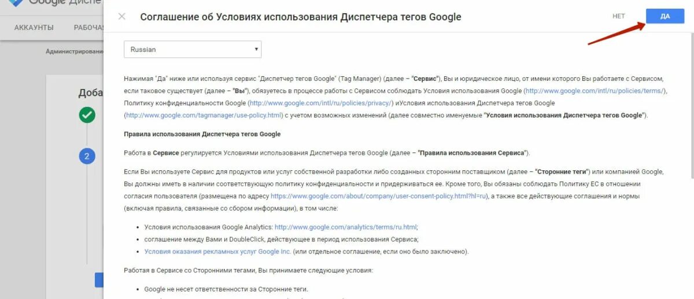Close the terms agreement dialog with X

pyautogui.click(x=121, y=16)
